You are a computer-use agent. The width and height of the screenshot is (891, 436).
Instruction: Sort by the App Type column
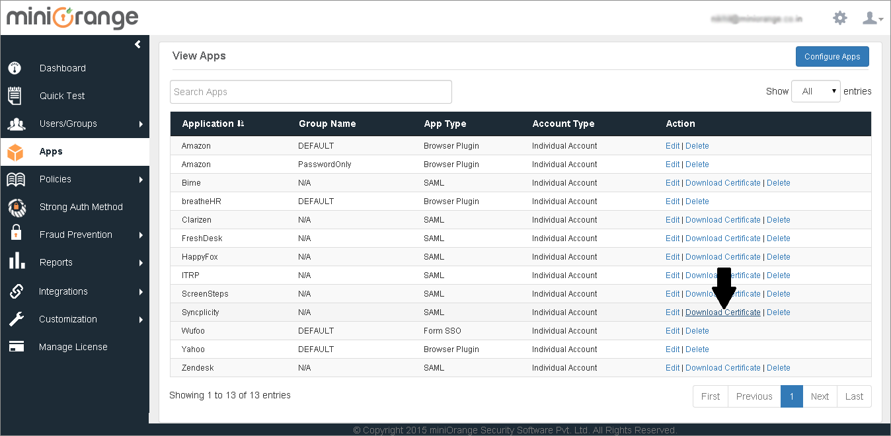click(x=445, y=124)
